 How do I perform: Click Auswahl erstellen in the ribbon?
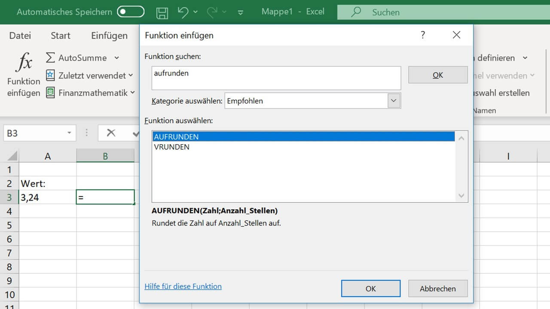501,93
